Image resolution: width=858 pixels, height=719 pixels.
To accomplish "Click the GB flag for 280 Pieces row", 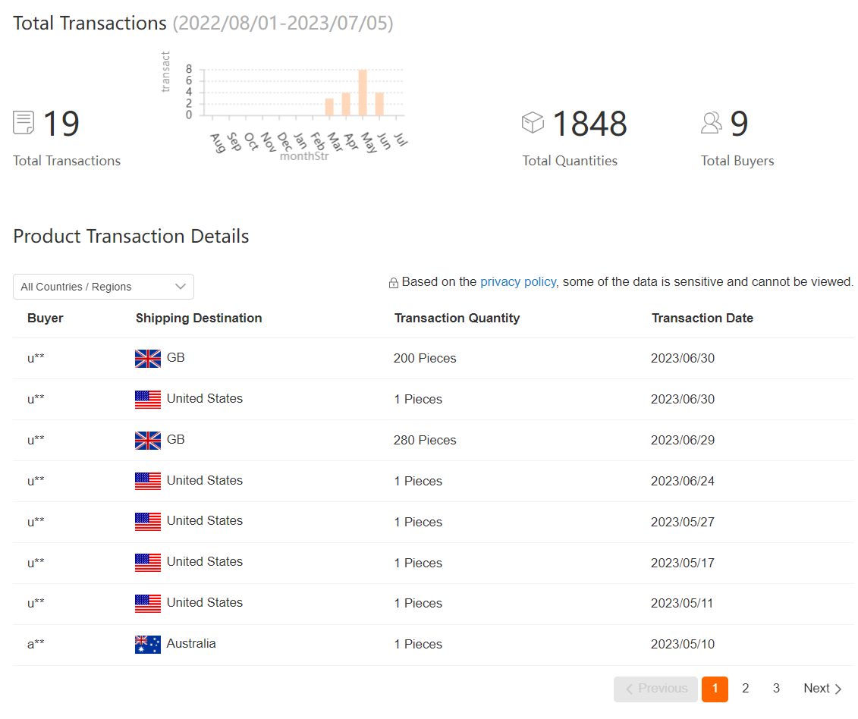I will (148, 440).
